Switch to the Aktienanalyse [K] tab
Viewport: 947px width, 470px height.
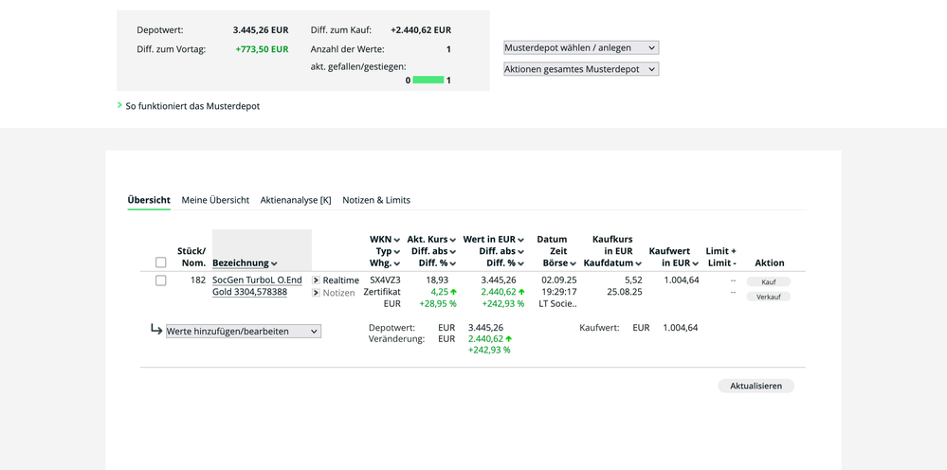pyautogui.click(x=296, y=200)
